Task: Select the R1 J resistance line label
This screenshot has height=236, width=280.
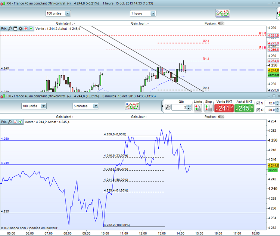Action: 206,59
